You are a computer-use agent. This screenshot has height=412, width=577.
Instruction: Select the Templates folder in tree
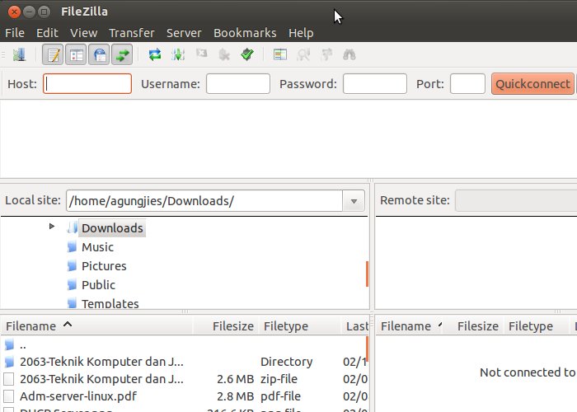110,303
